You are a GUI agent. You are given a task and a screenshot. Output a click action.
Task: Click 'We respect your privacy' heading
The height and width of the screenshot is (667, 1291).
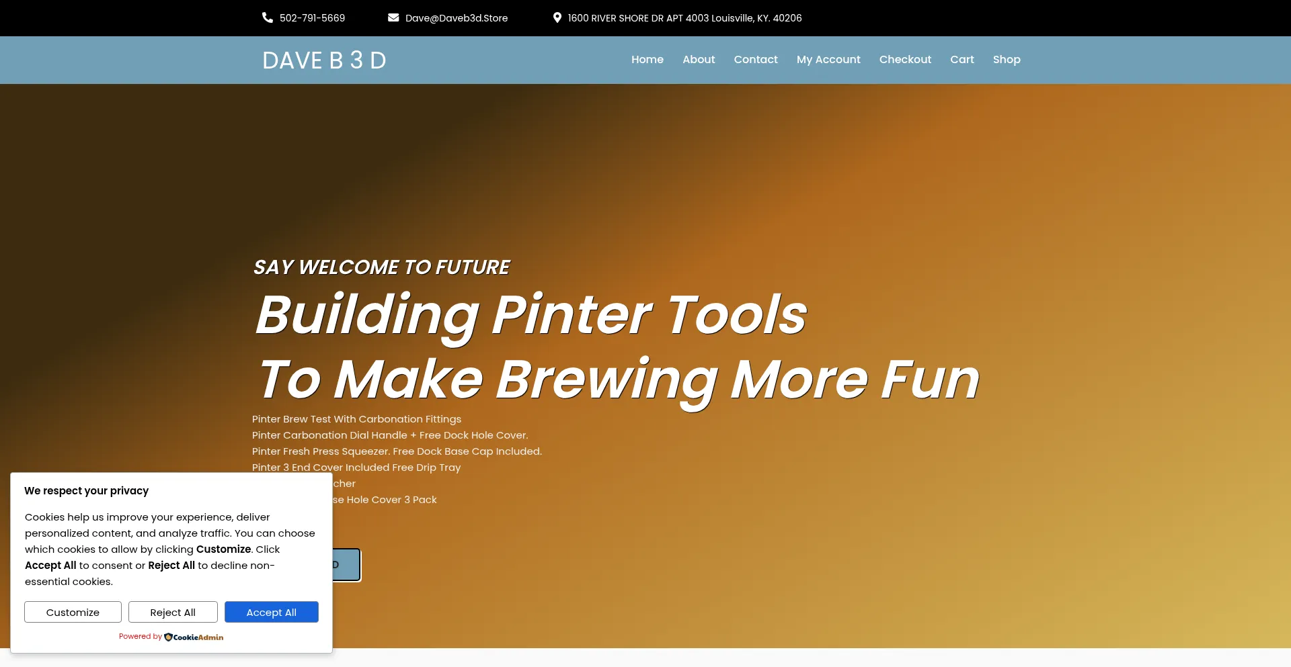click(x=87, y=491)
